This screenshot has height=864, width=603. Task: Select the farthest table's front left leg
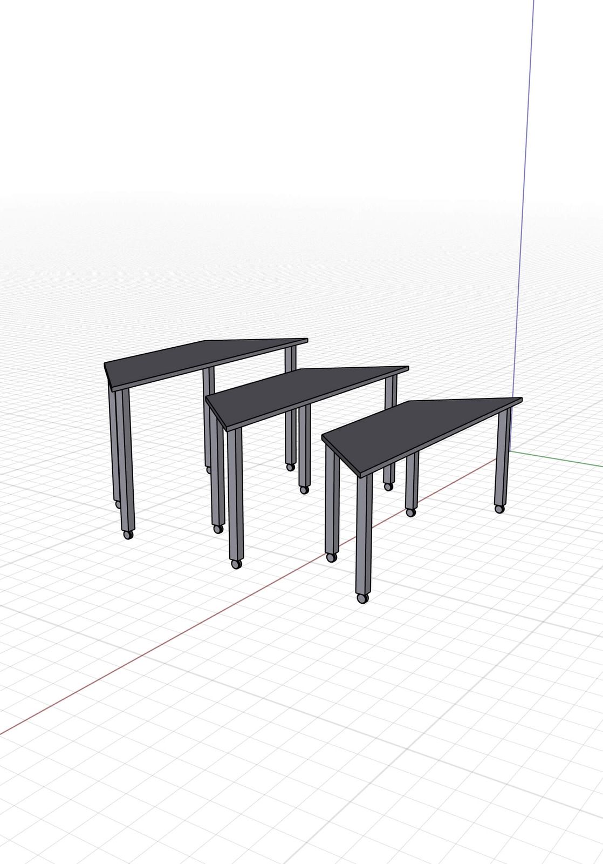(x=126, y=459)
